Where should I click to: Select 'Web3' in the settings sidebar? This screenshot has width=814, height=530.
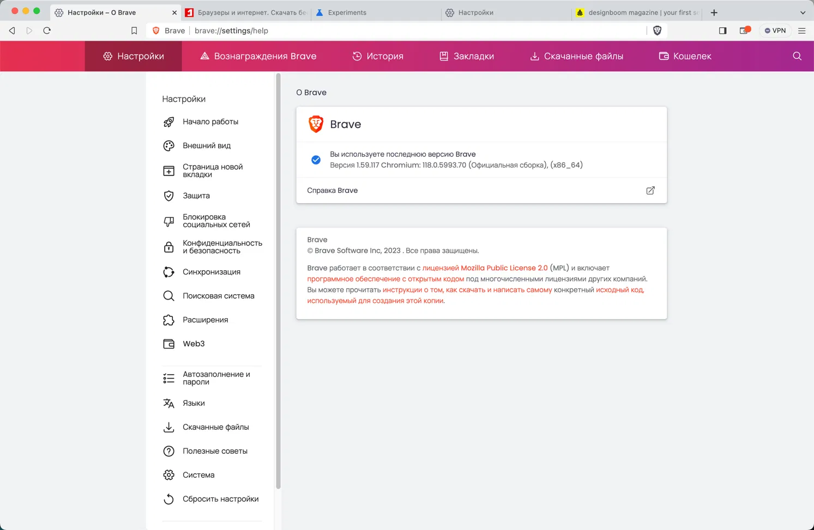click(x=194, y=344)
